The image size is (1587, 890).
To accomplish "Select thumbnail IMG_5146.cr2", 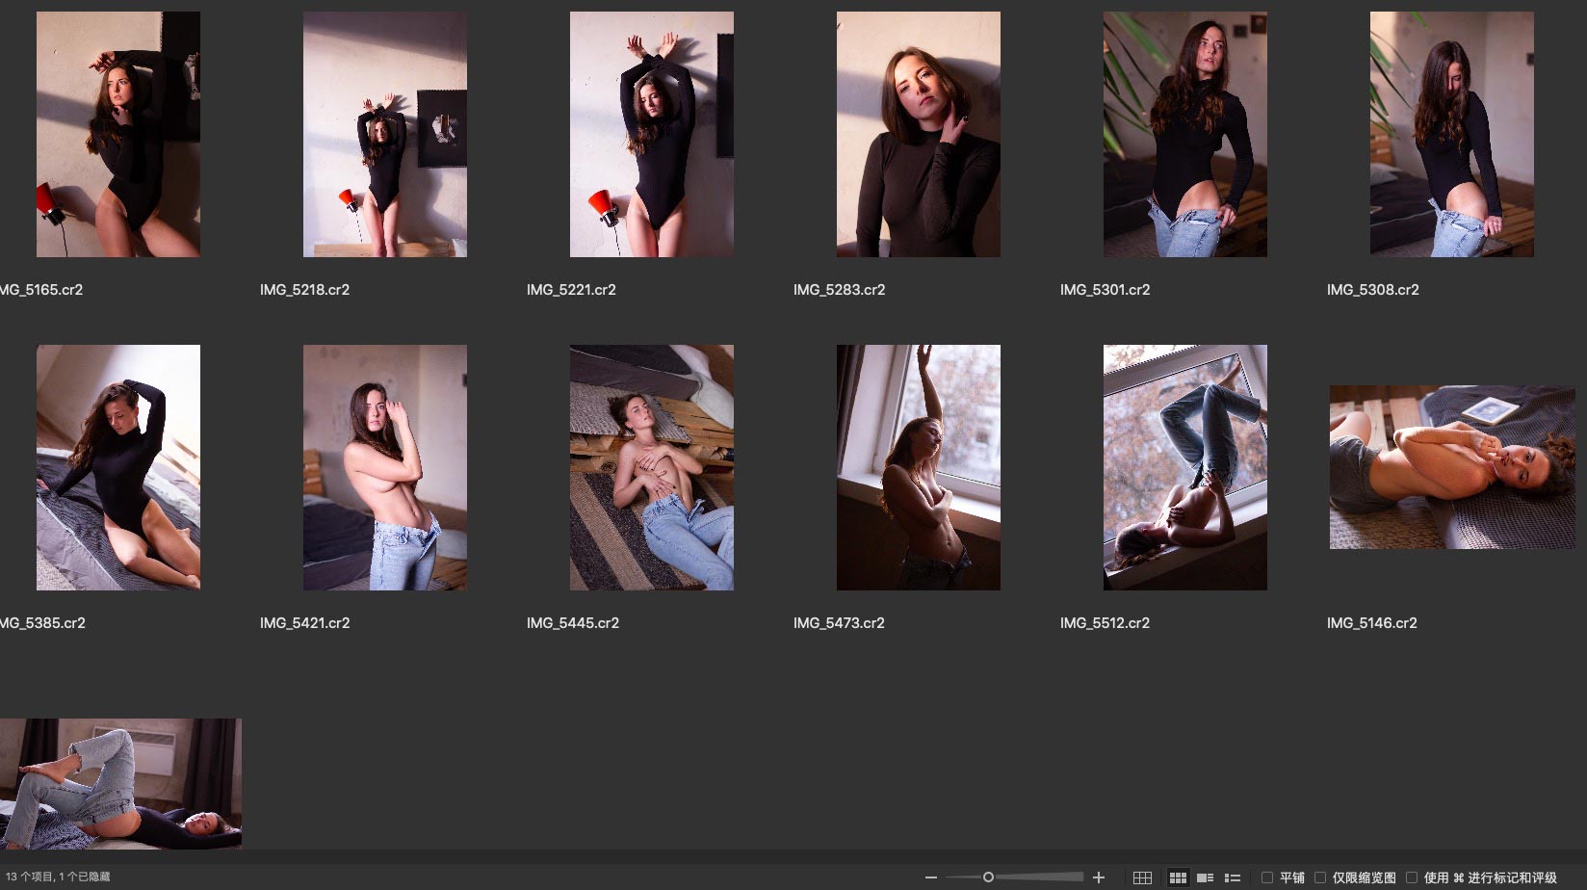I will coord(1451,467).
